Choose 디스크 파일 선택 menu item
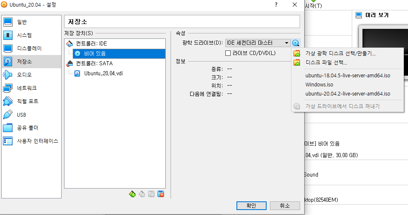This screenshot has width=408, height=215. pyautogui.click(x=348, y=63)
